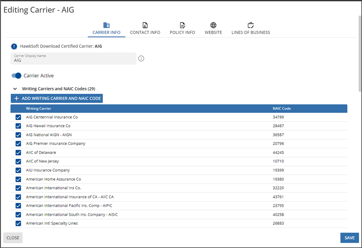Uncheck AIG Premier Insurance Company checkbox
Image resolution: width=362 pixels, height=248 pixels.
point(18,144)
